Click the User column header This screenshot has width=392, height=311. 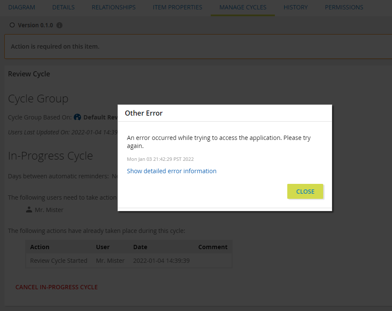[x=103, y=247]
